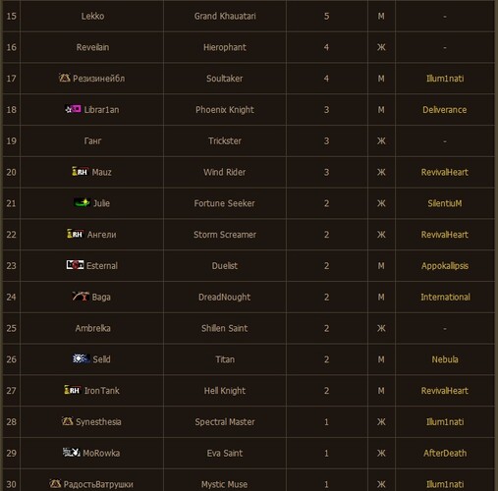This screenshot has width=498, height=491.
Task: Click the blue crest icon beside Selld
Action: (82, 358)
